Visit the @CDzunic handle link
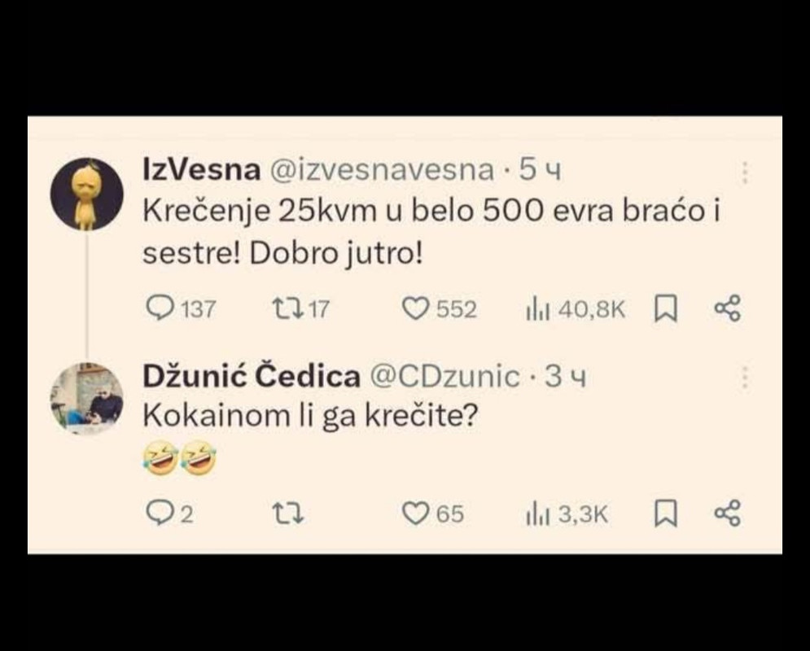The width and height of the screenshot is (810, 651). click(444, 376)
